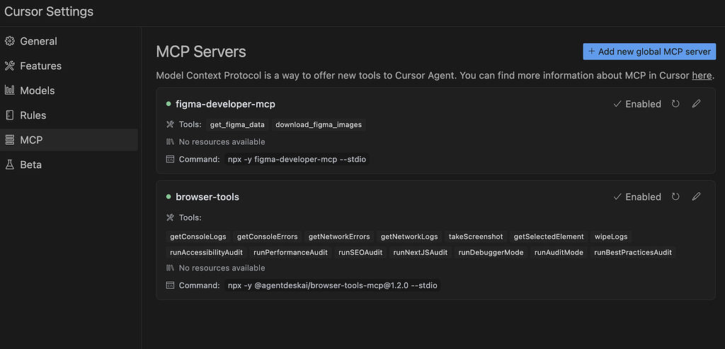The height and width of the screenshot is (349, 725).
Task: Edit the figma-developer-mcp server config
Action: [x=696, y=104]
